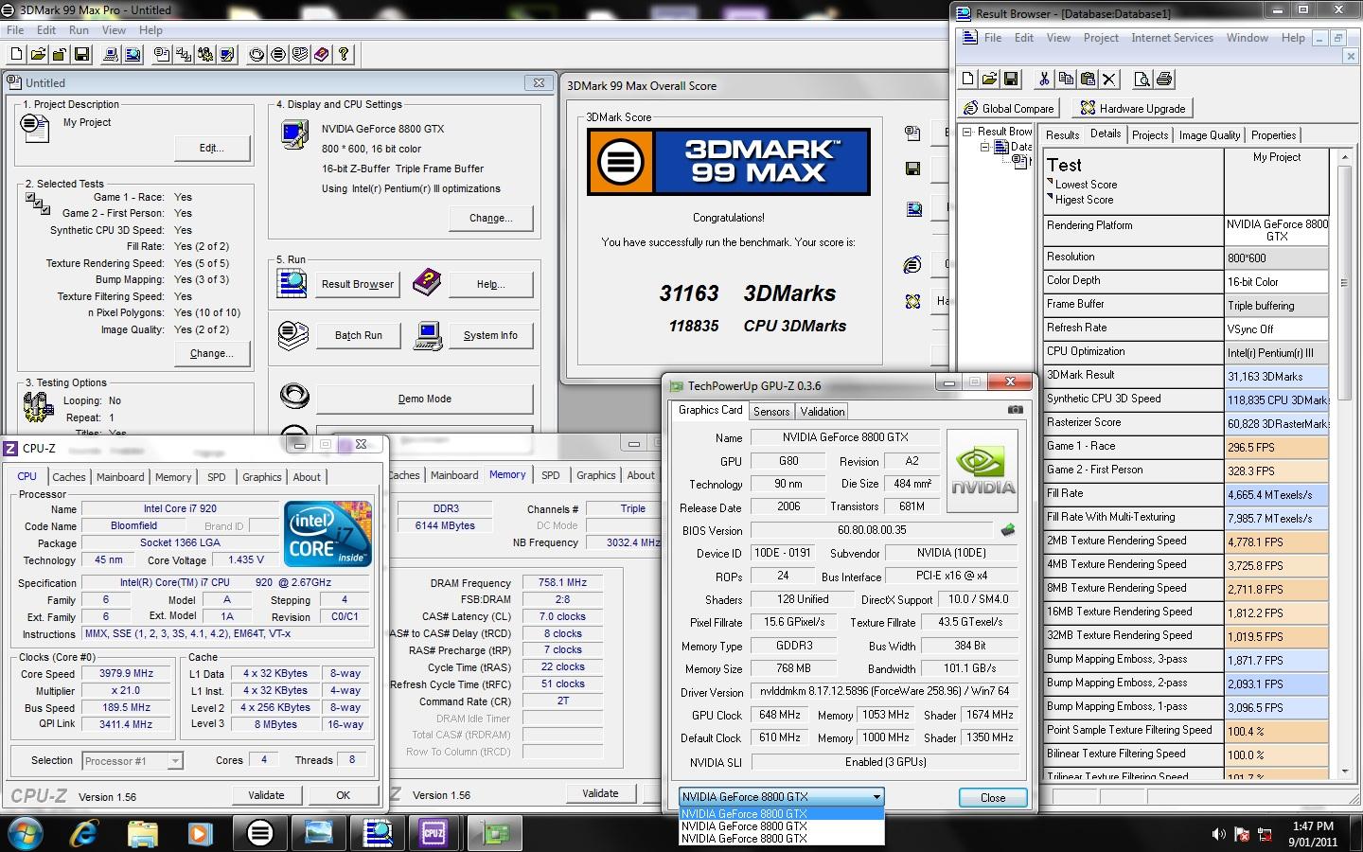Click Windows Start button
The height and width of the screenshot is (852, 1363).
click(26, 833)
